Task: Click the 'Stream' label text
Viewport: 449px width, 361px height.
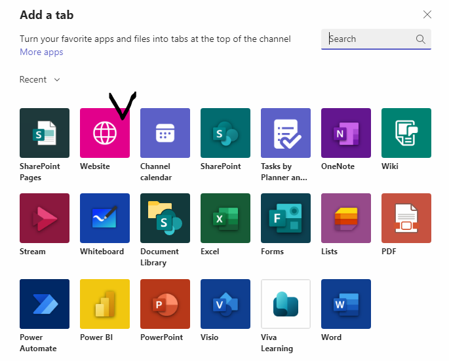Action: 33,252
